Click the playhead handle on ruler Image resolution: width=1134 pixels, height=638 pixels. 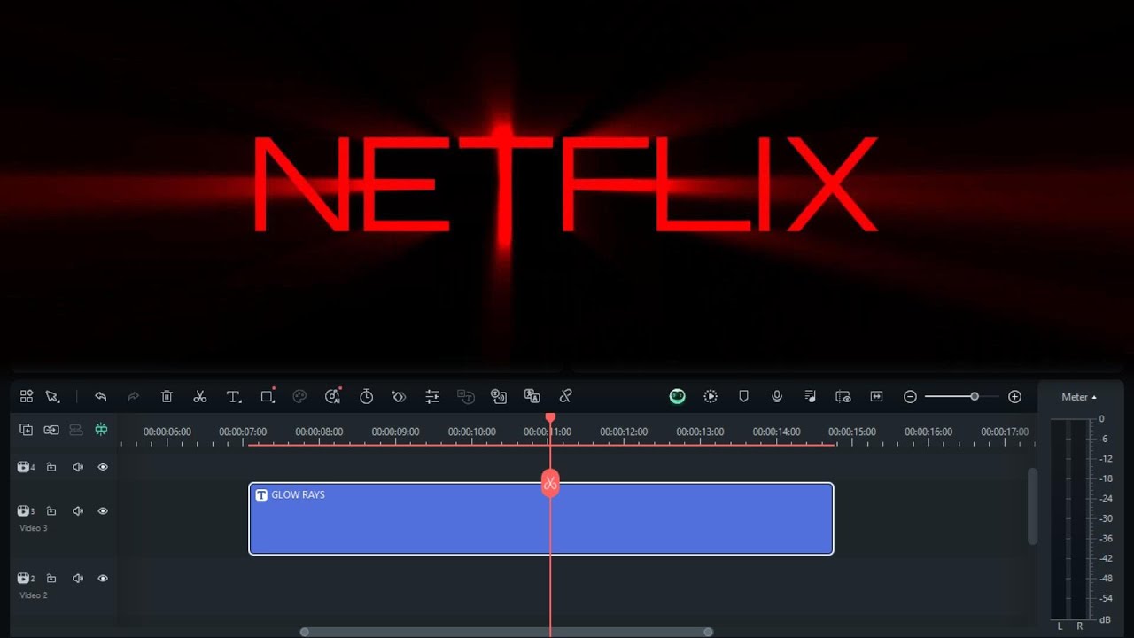pos(550,417)
